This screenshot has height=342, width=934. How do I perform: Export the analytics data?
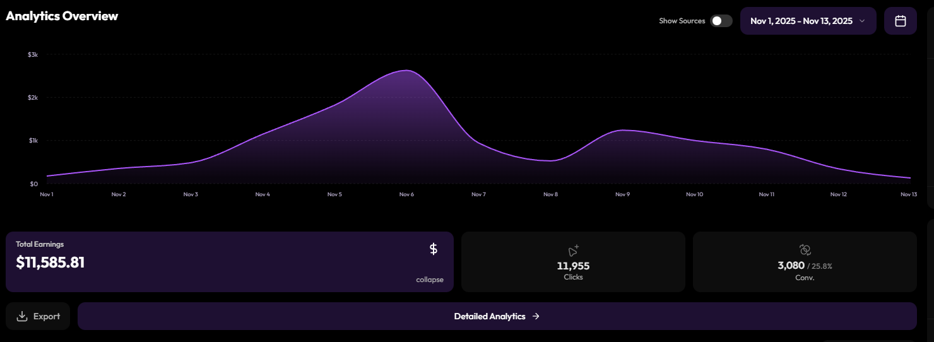click(x=38, y=316)
